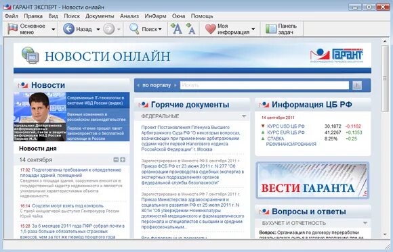Open Проект Постановления Пленума Высшего Арбитражного Суда
Image resolution: width=393 pixels, height=252 pixels.
[190, 138]
